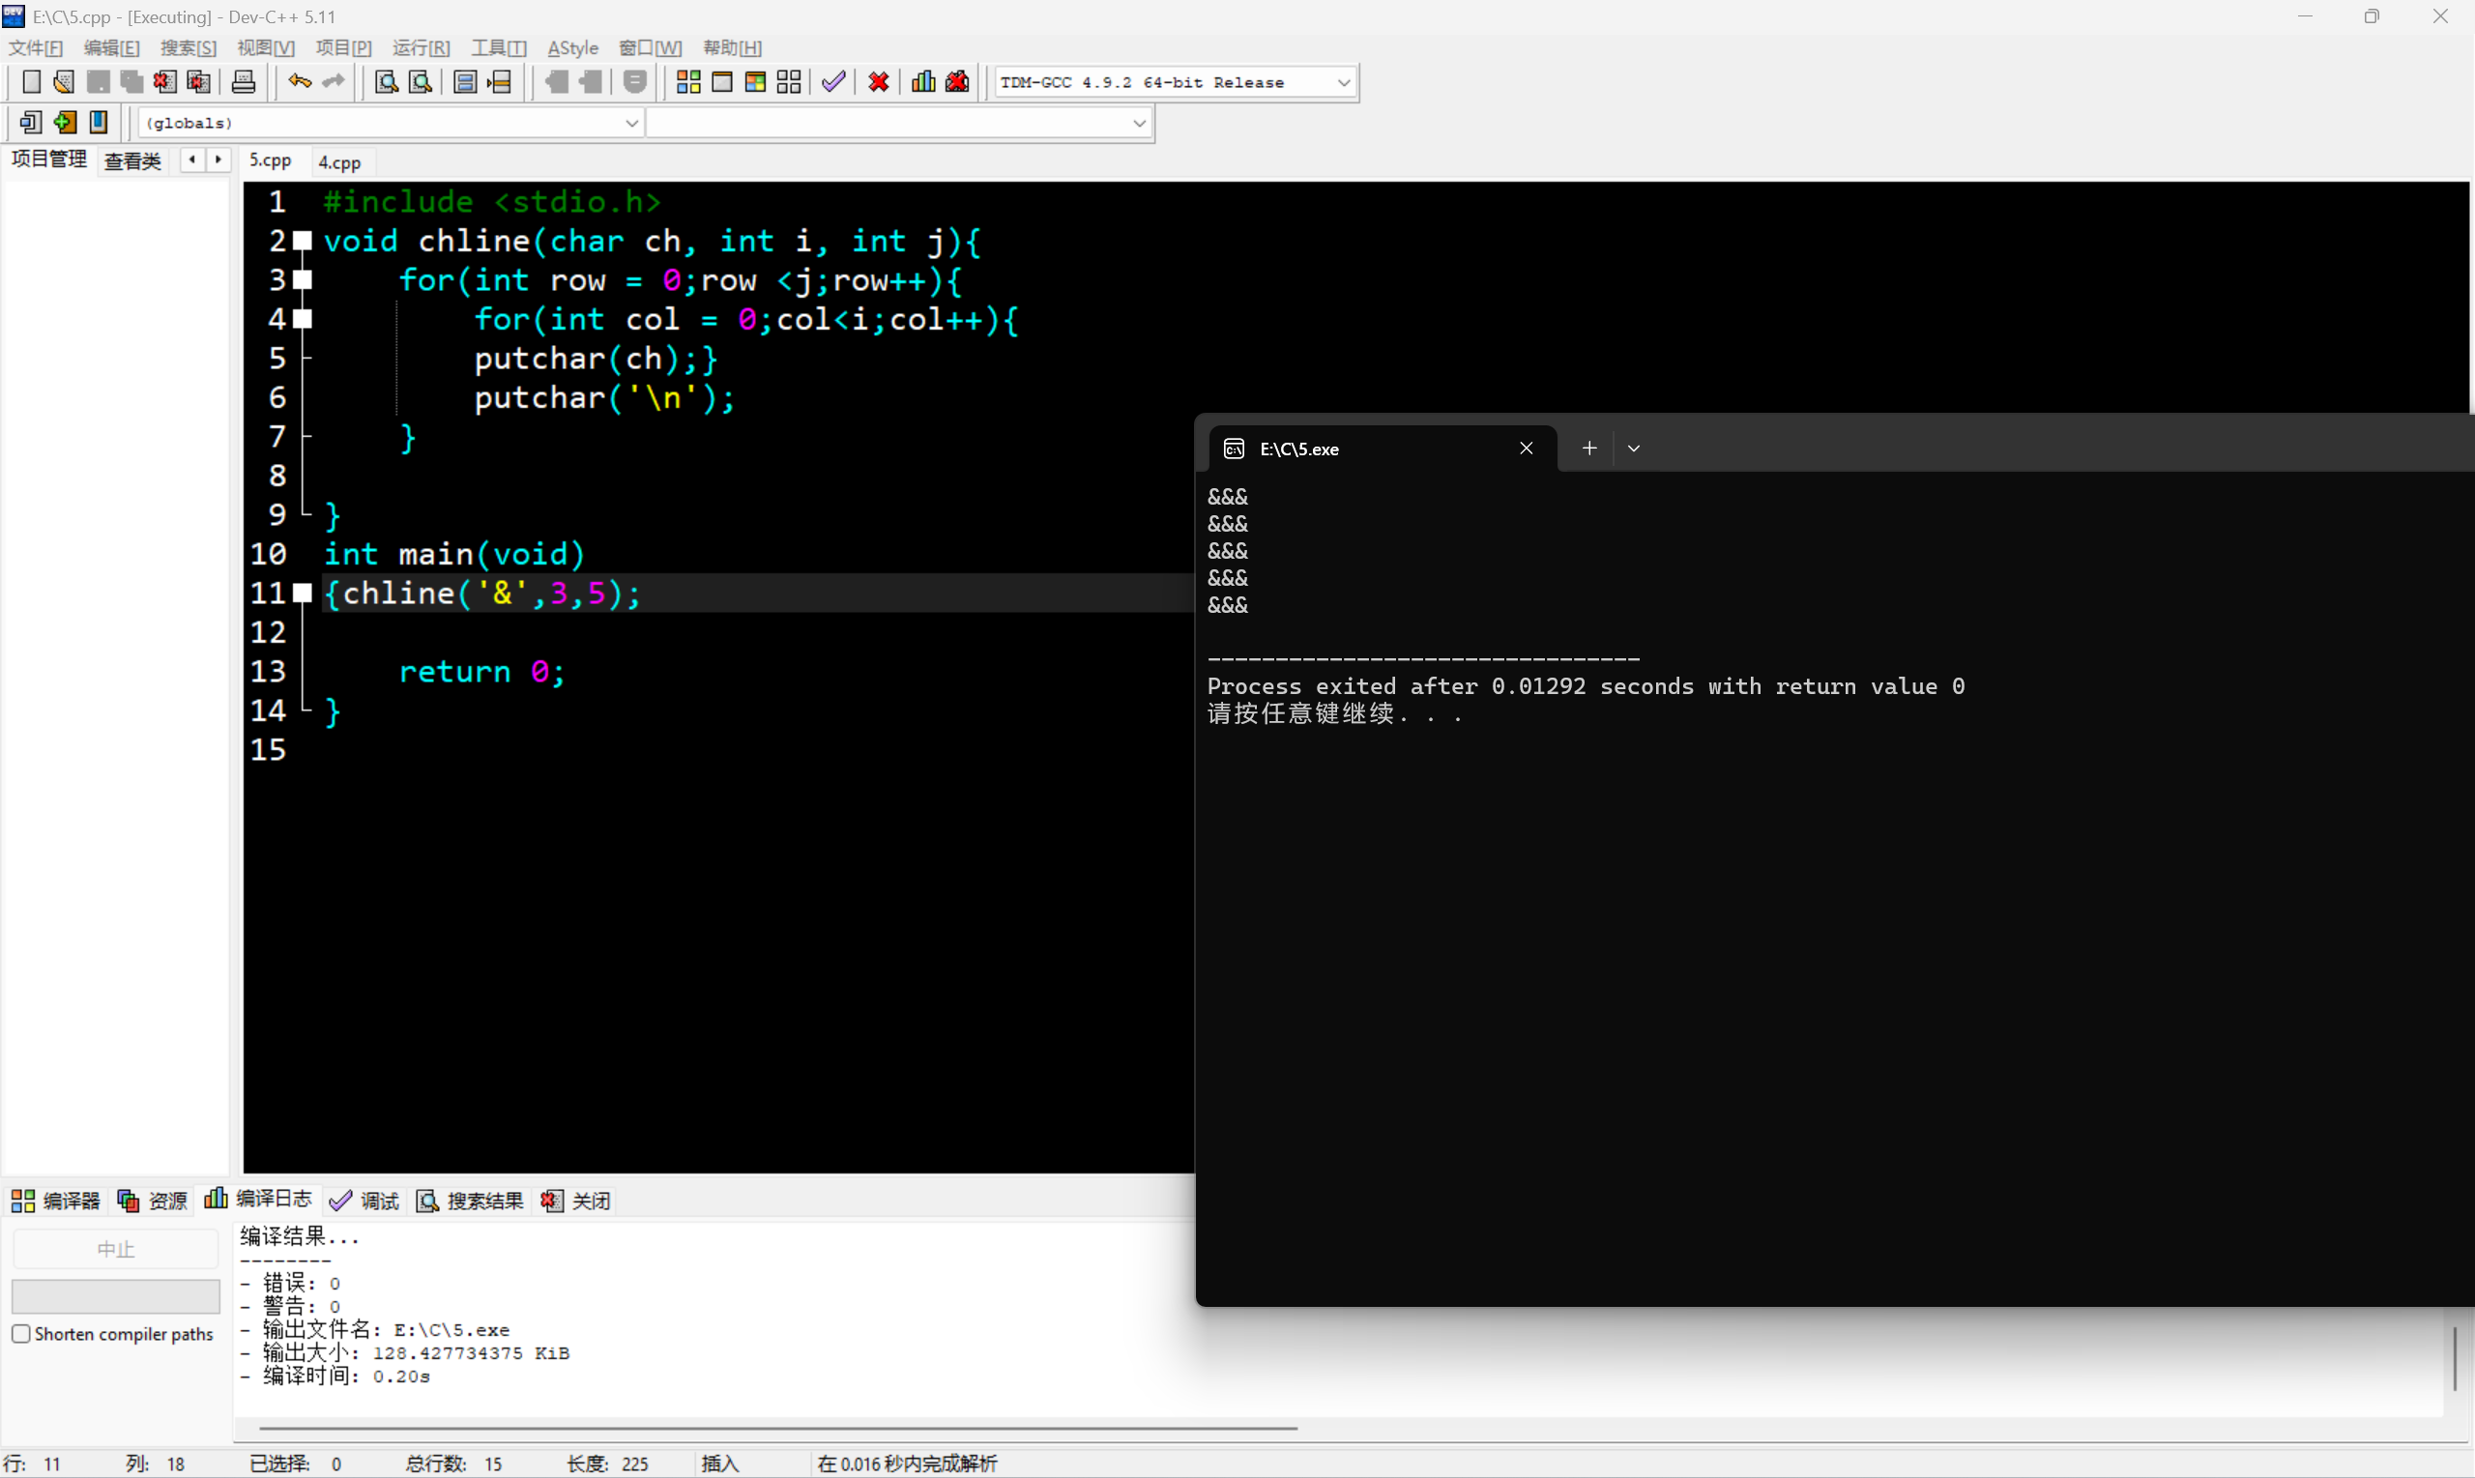The height and width of the screenshot is (1478, 2475).
Task: Click the red X stop execution icon
Action: [879, 81]
